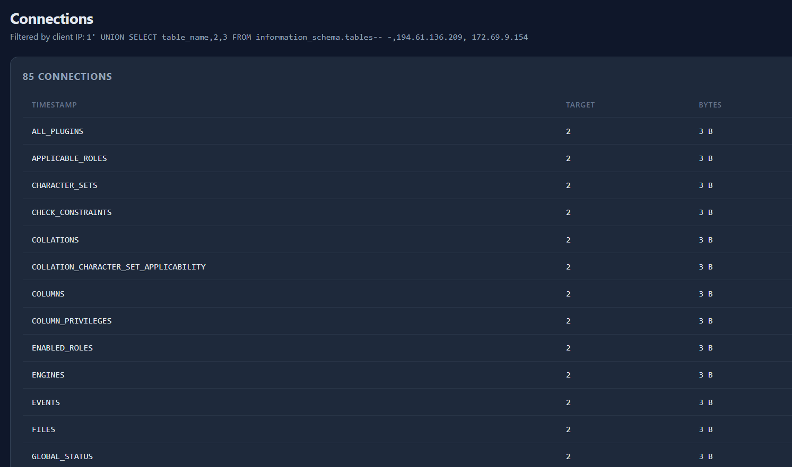The height and width of the screenshot is (467, 792).
Task: Select the COLUMNS row entry
Action: coord(48,294)
